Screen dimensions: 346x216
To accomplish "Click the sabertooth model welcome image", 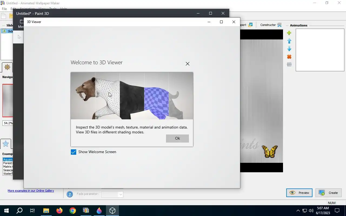I will 132,96.
